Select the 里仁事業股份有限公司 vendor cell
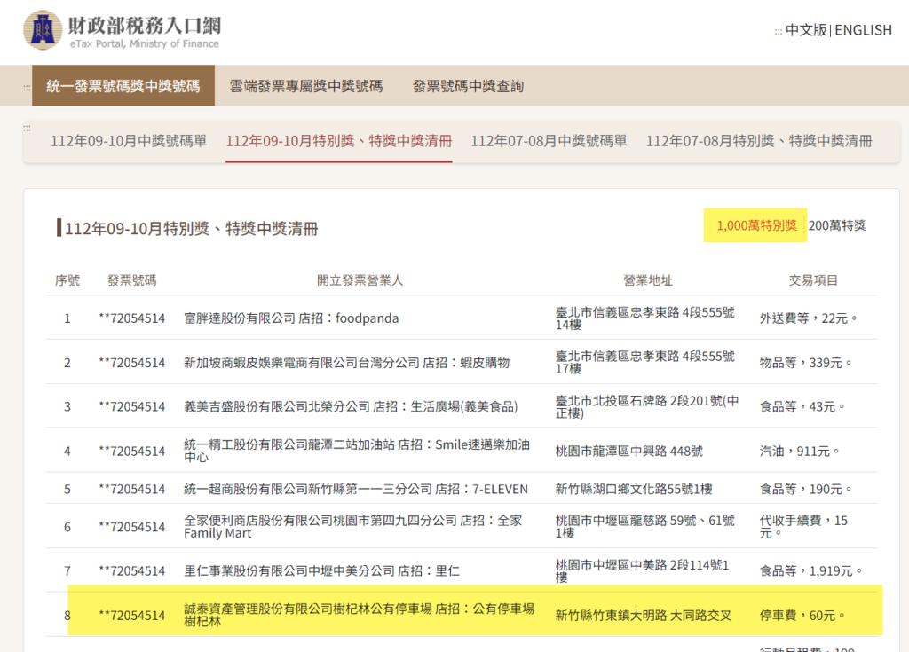 tap(321, 571)
